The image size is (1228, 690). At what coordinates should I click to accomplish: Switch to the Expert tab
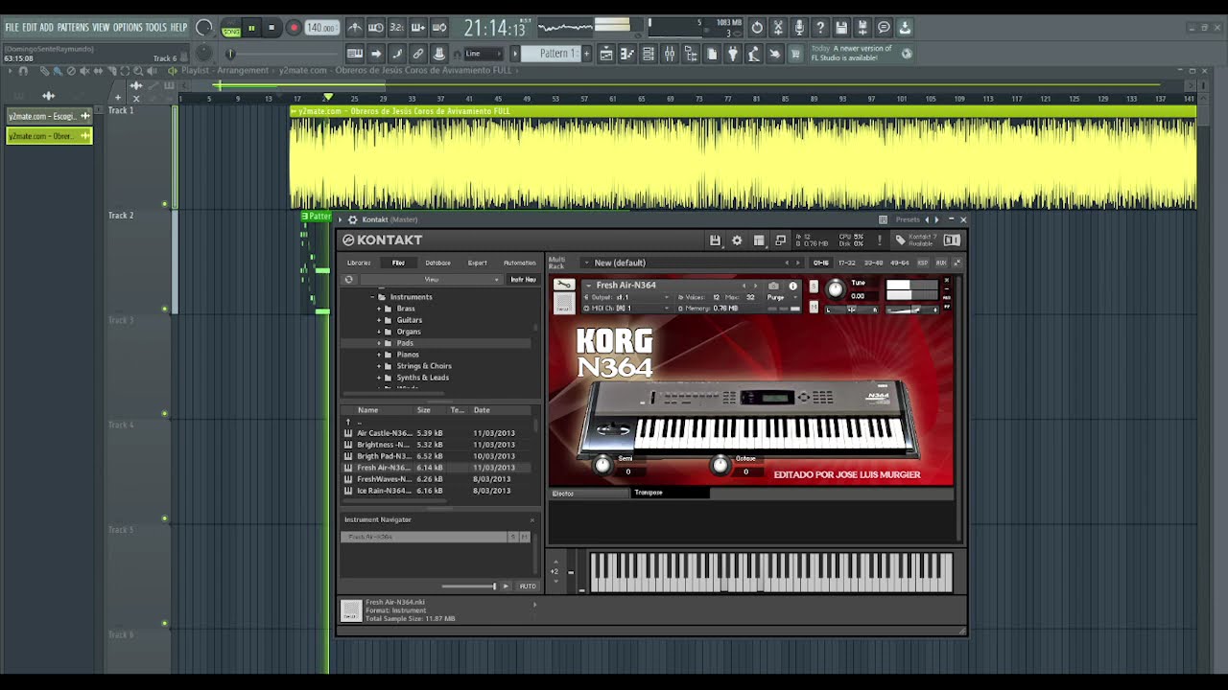point(477,263)
